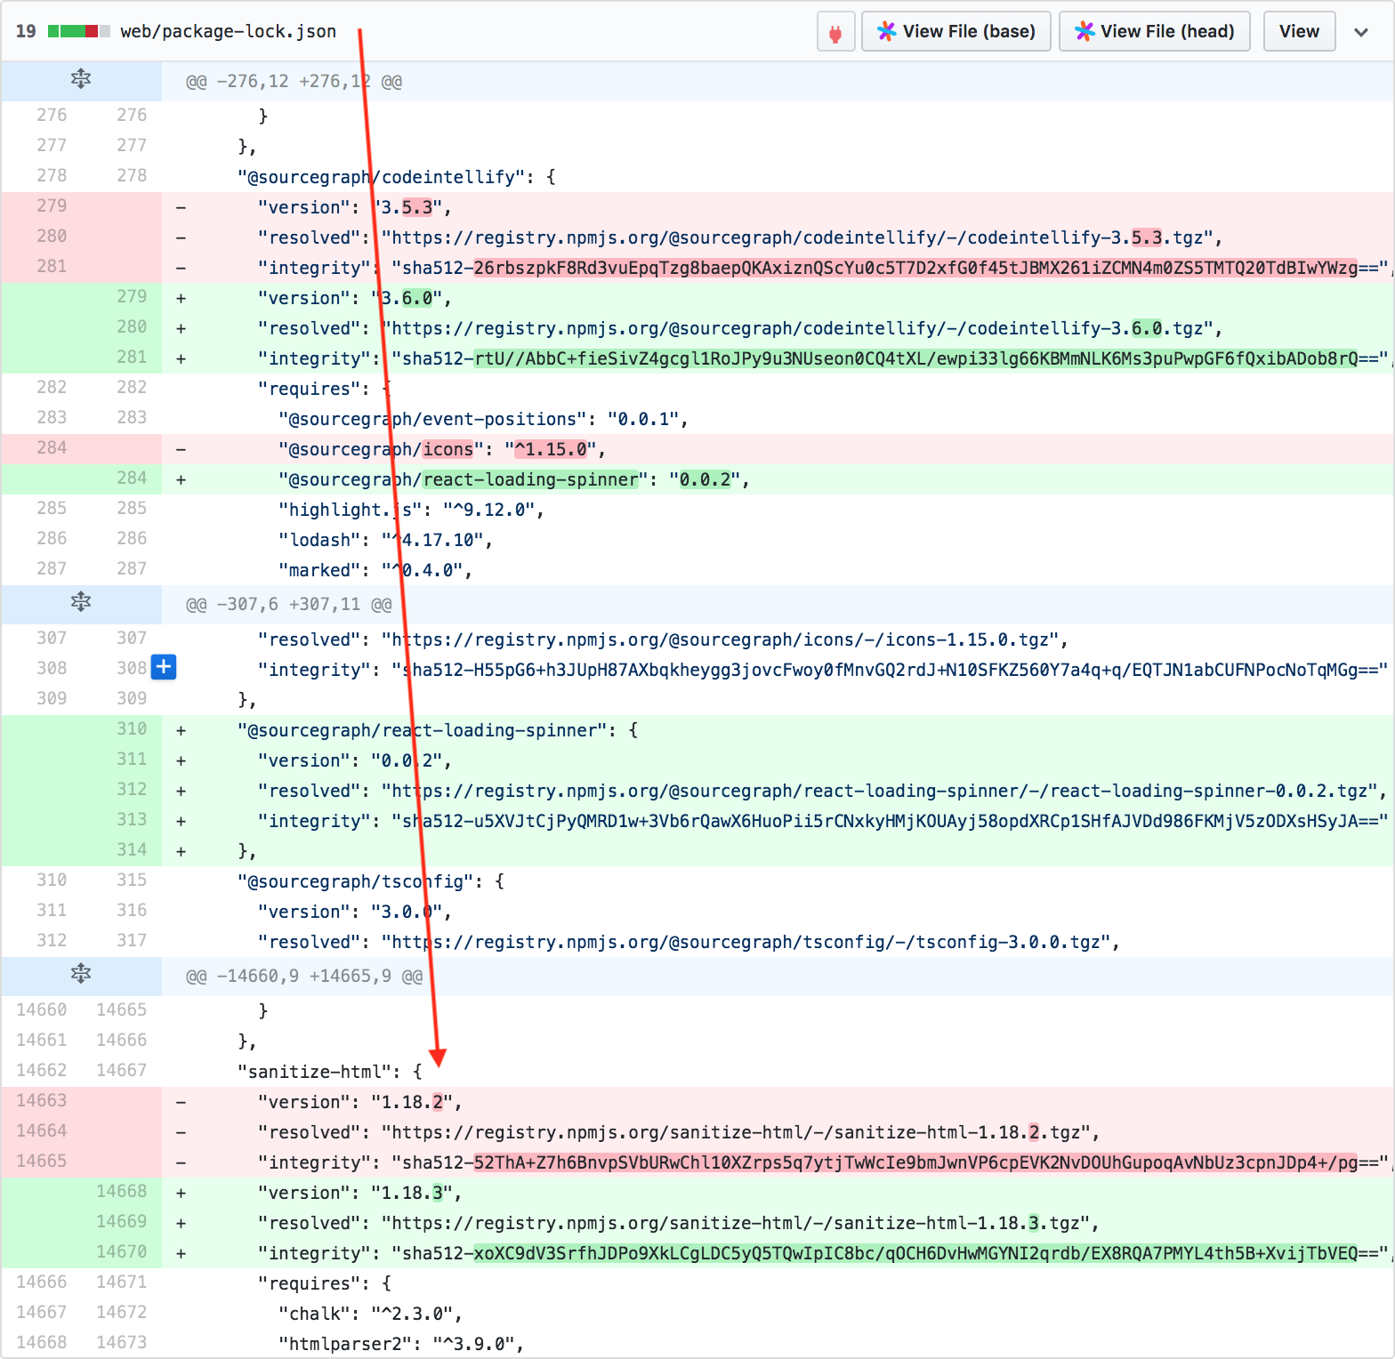Click the added "react-loading-spinner": "0.0.2" requires line

pos(514,479)
